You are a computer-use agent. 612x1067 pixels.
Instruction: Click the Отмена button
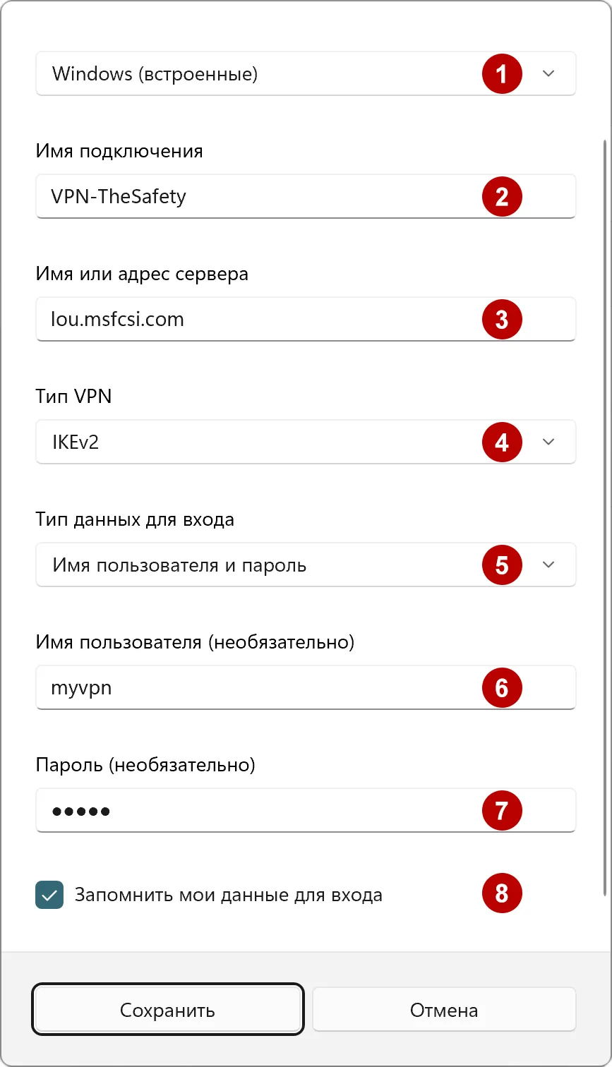click(x=443, y=1009)
